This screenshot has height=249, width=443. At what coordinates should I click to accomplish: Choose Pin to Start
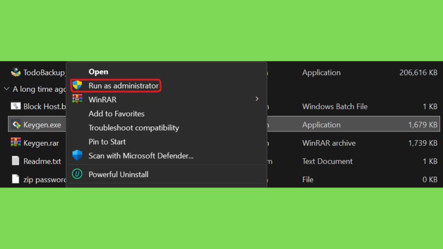[x=107, y=142]
